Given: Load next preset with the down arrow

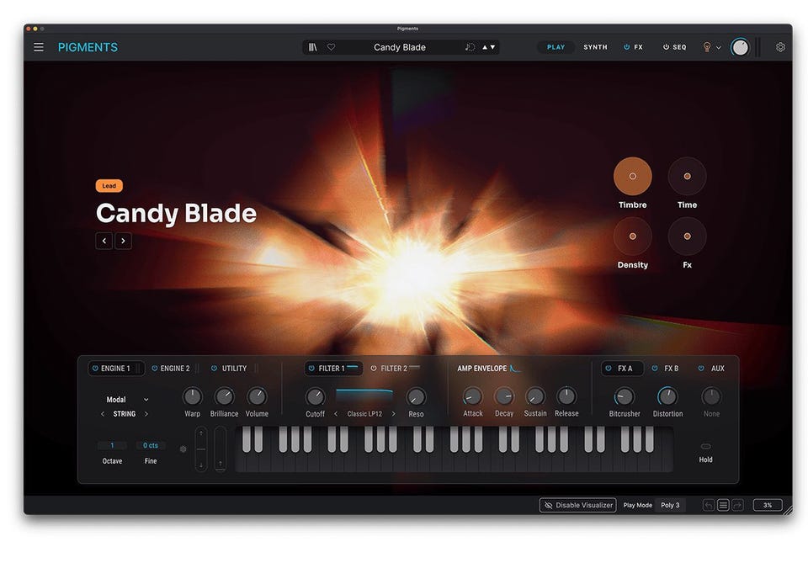Looking at the screenshot, I should click(x=492, y=47).
